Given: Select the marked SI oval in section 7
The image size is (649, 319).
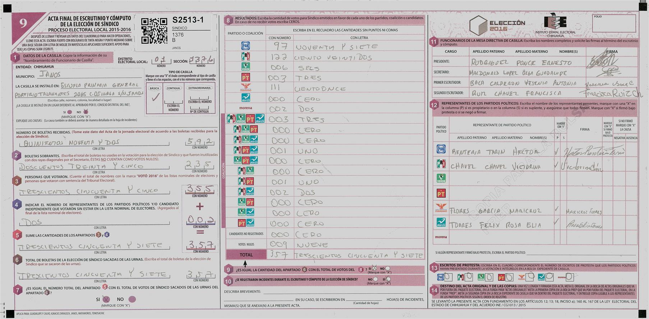Looking at the screenshot, I should coord(106,299).
